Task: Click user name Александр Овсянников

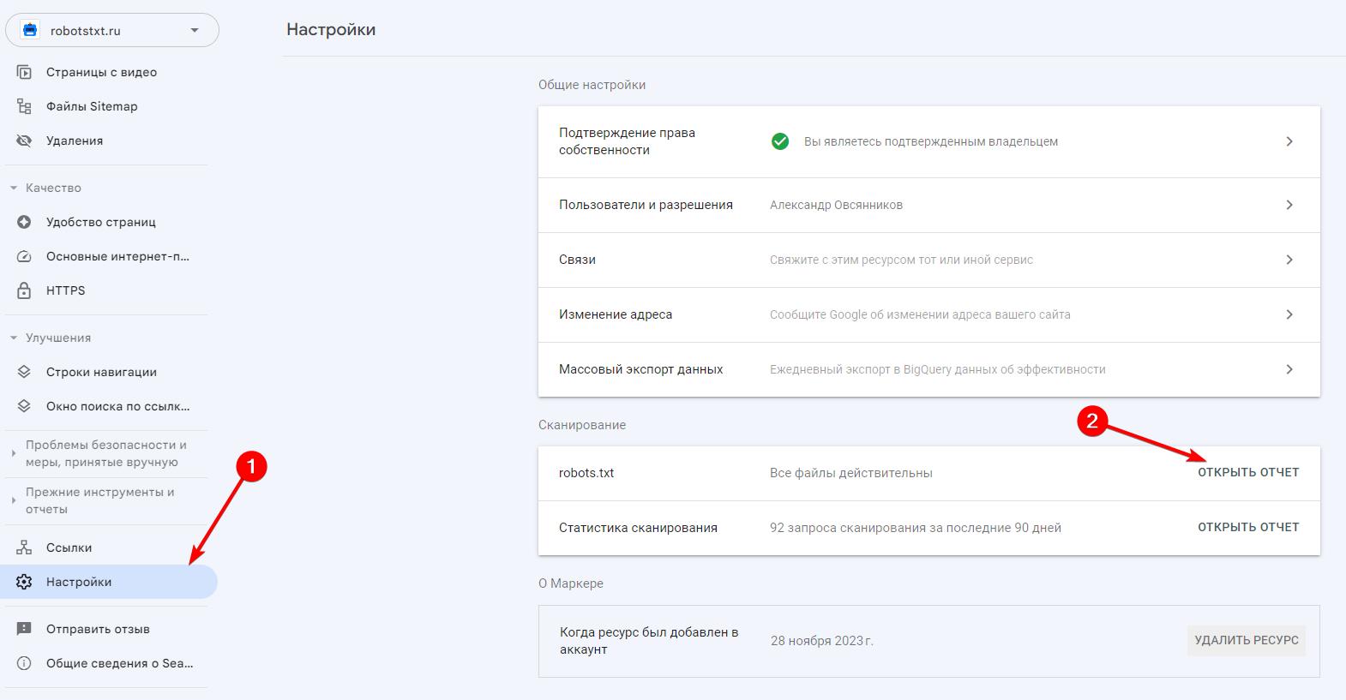Action: [836, 205]
